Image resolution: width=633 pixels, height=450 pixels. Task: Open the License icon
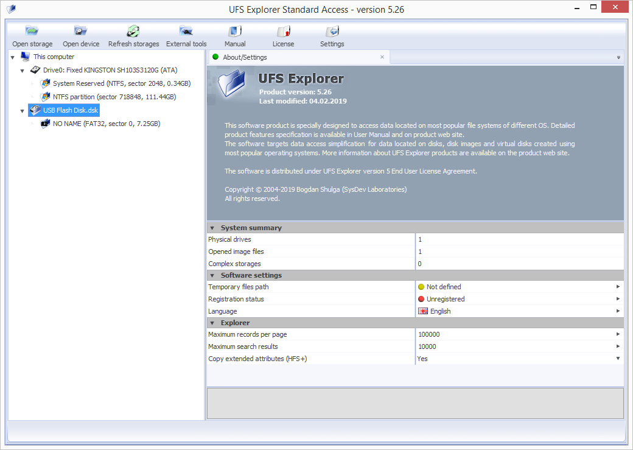284,31
